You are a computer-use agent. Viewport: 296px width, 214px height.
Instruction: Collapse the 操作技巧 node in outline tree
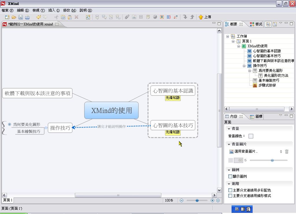tap(244, 66)
